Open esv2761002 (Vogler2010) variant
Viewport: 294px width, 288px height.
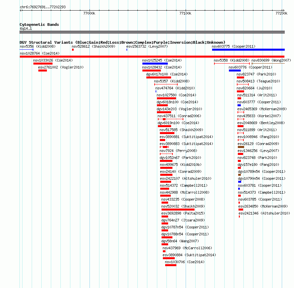[61, 67]
